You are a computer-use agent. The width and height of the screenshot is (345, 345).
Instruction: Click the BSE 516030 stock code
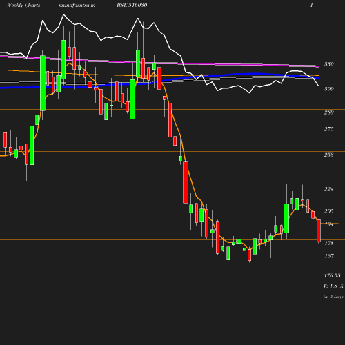pyautogui.click(x=132, y=5)
